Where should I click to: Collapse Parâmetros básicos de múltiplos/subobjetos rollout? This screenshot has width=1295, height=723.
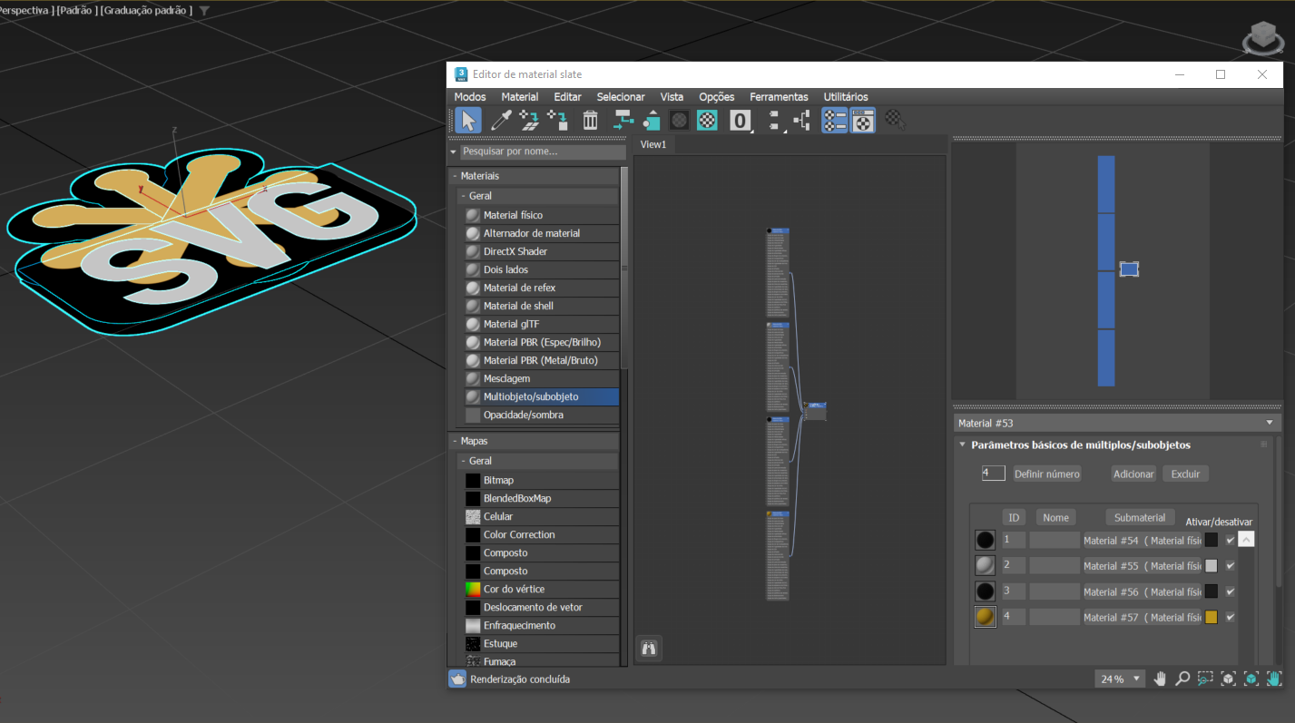[x=963, y=445]
